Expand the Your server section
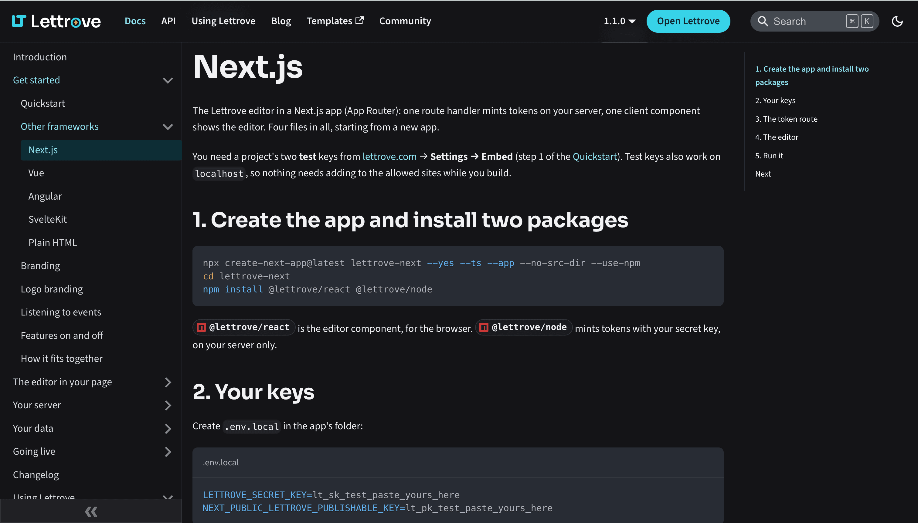The width and height of the screenshot is (918, 523). [x=168, y=405]
